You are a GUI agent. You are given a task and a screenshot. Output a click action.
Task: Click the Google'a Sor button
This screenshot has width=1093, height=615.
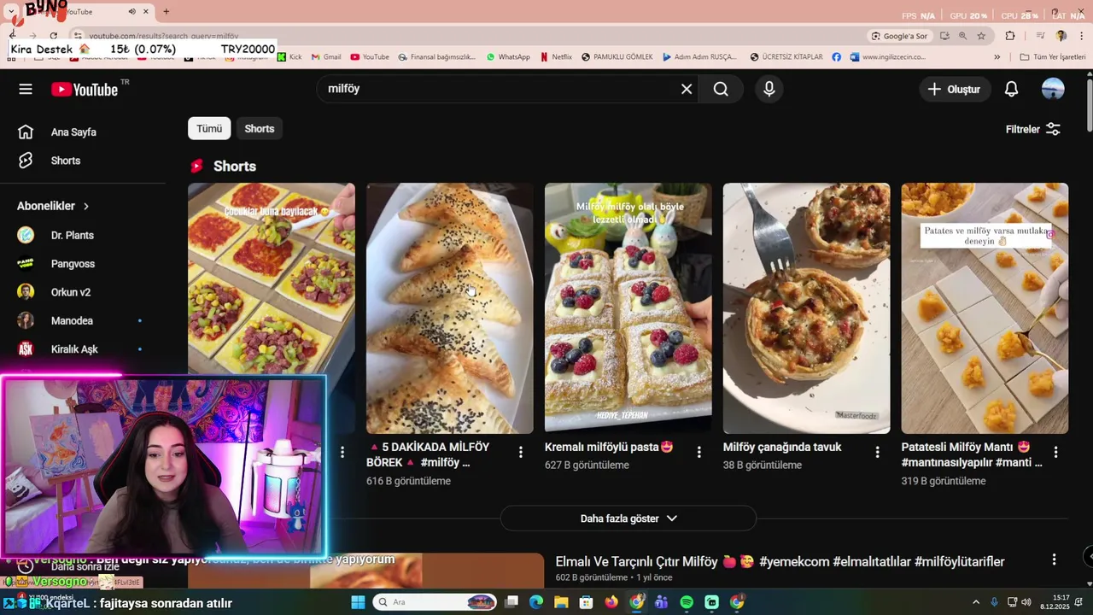pyautogui.click(x=899, y=36)
